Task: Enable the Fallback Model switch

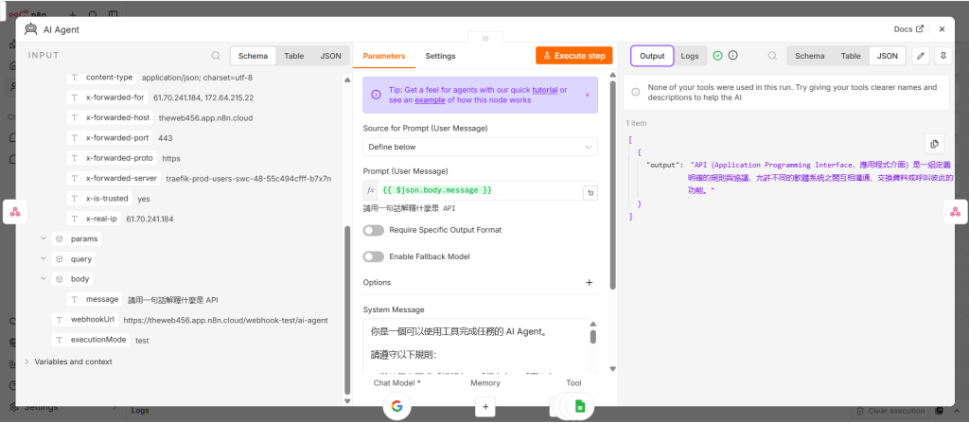Action: pos(373,256)
